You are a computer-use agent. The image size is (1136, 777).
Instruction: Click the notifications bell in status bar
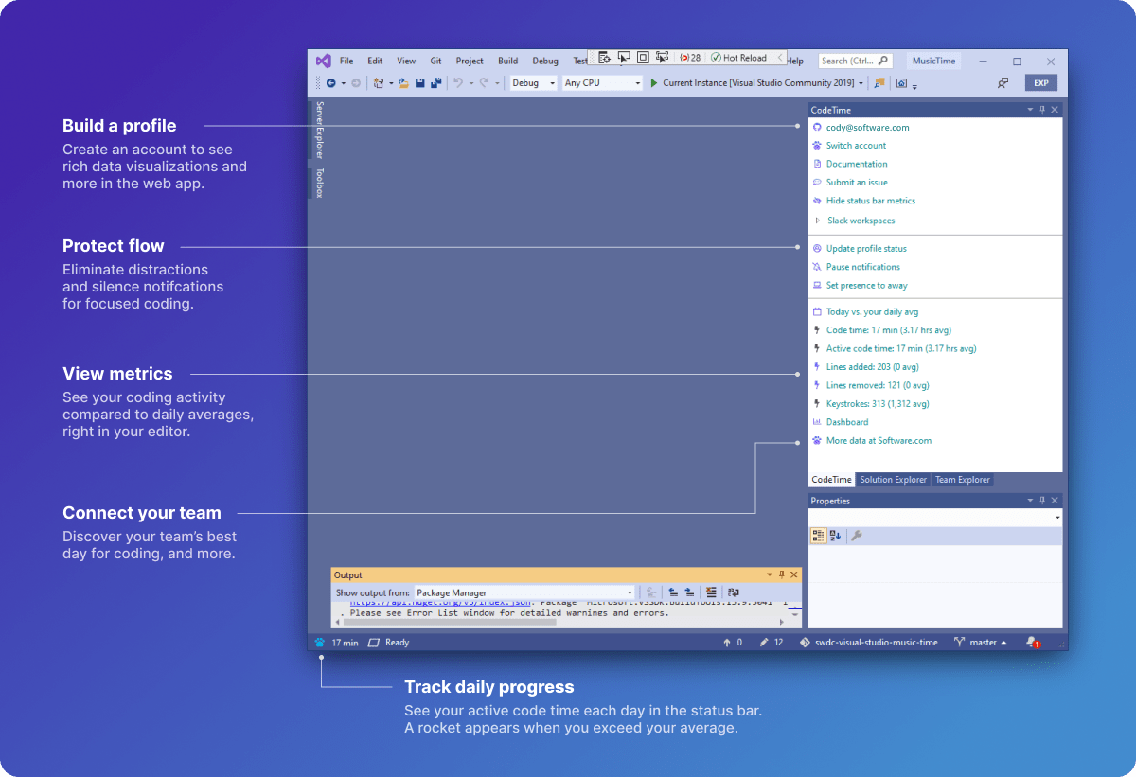click(1031, 643)
